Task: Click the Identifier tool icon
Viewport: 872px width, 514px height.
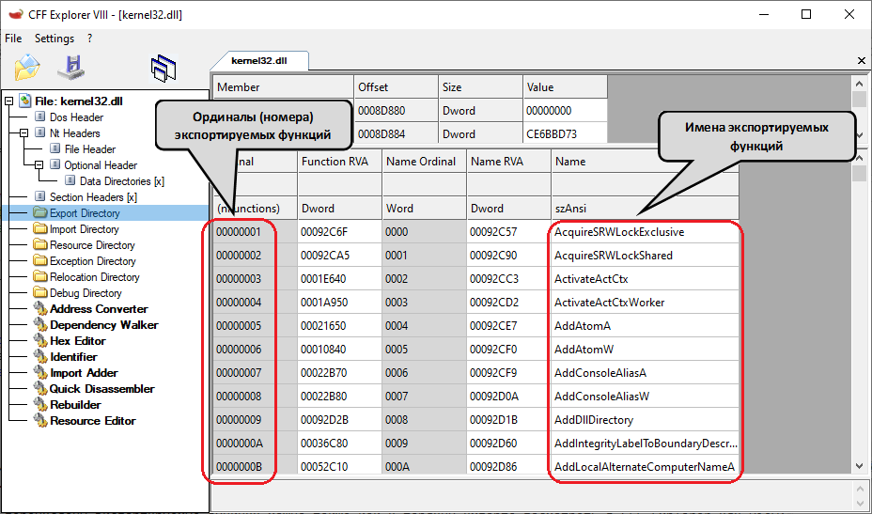Action: point(40,356)
